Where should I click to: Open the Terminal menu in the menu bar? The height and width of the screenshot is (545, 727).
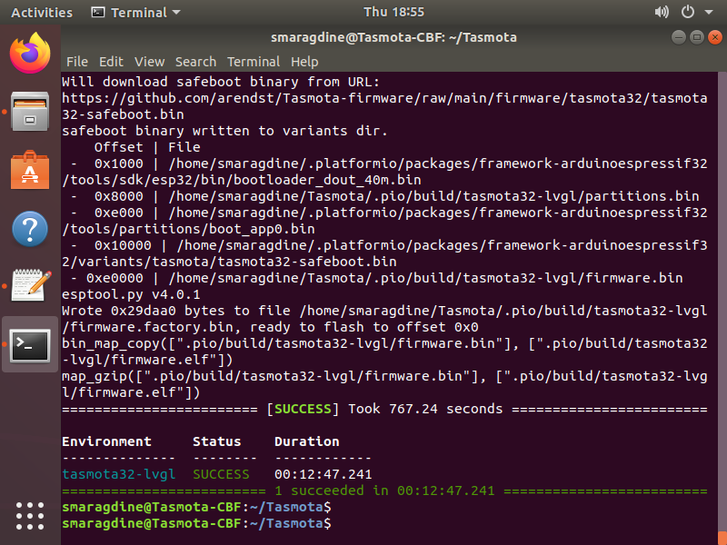[254, 62]
